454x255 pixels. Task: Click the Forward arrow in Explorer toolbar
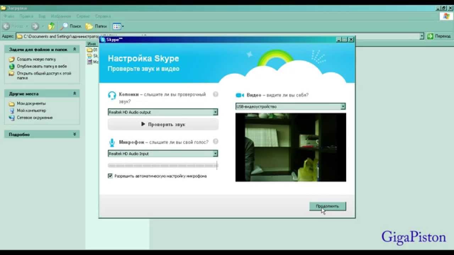35,26
